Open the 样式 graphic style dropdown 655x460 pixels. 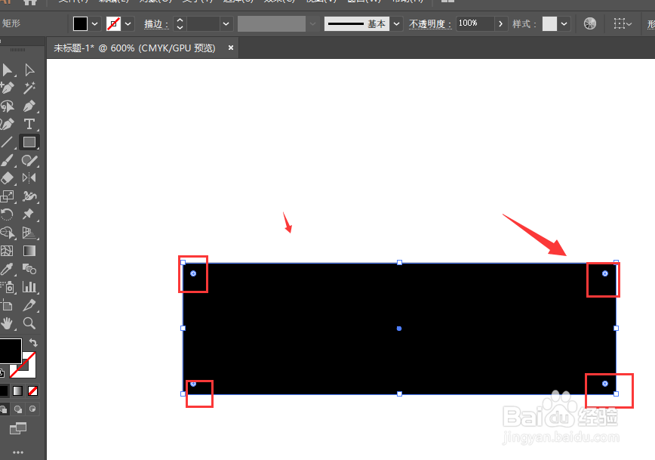pyautogui.click(x=564, y=24)
